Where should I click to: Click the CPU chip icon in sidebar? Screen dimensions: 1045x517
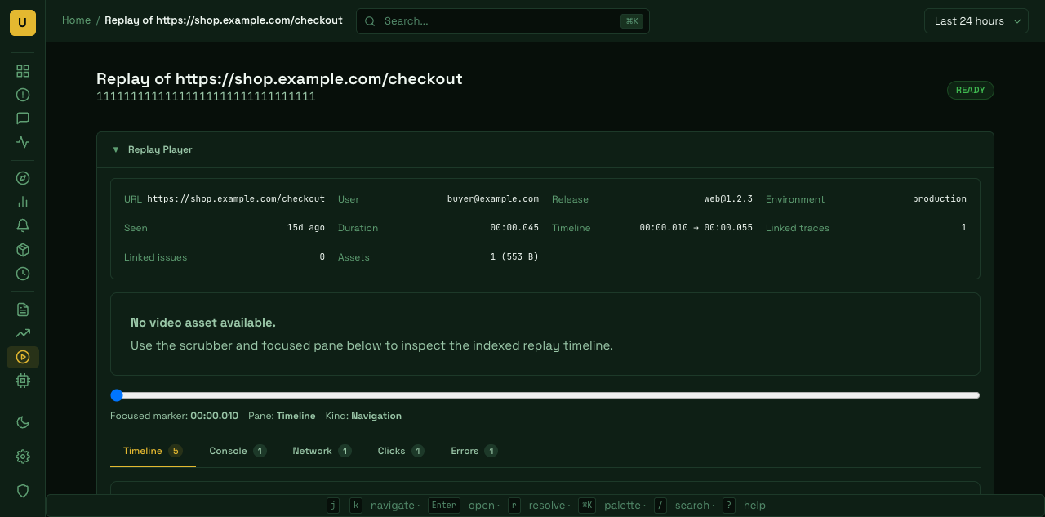tap(23, 381)
